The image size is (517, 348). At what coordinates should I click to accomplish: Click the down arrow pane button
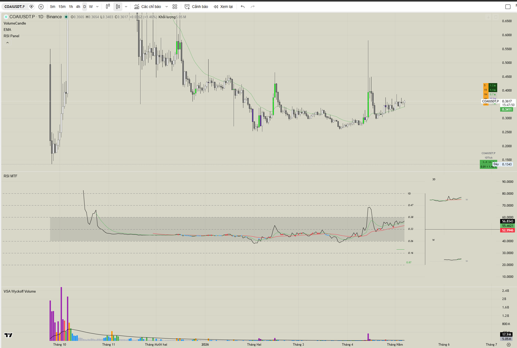pos(489,17)
